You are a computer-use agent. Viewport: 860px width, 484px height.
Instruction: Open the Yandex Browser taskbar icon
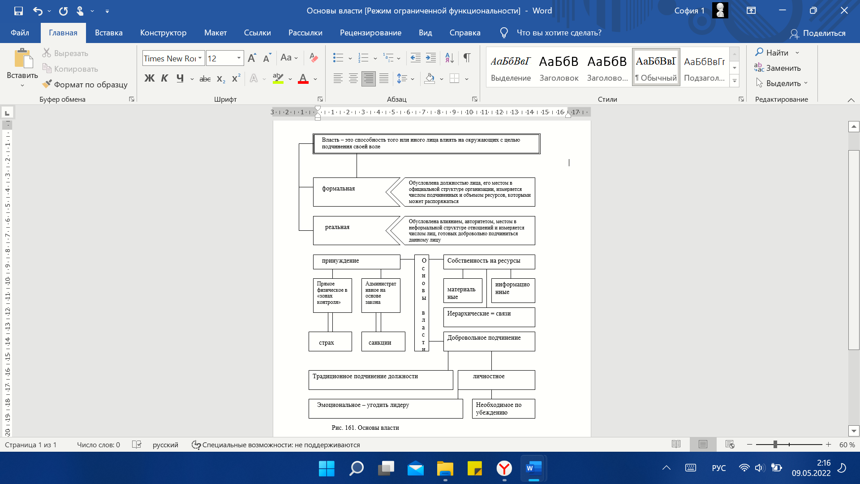tap(504, 469)
